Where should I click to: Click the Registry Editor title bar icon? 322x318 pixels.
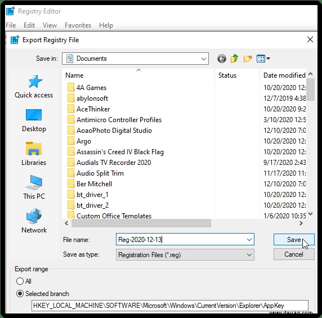[x=10, y=11]
